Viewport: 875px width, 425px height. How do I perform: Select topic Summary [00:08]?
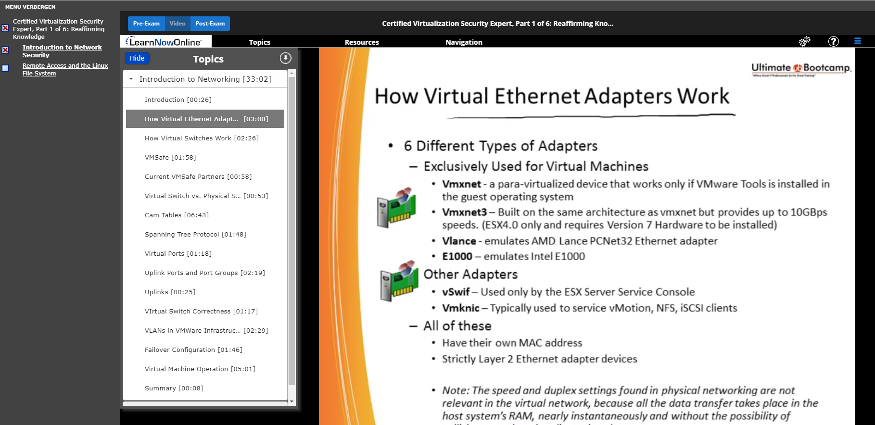pyautogui.click(x=205, y=388)
